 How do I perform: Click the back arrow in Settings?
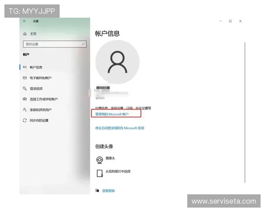click(25, 21)
